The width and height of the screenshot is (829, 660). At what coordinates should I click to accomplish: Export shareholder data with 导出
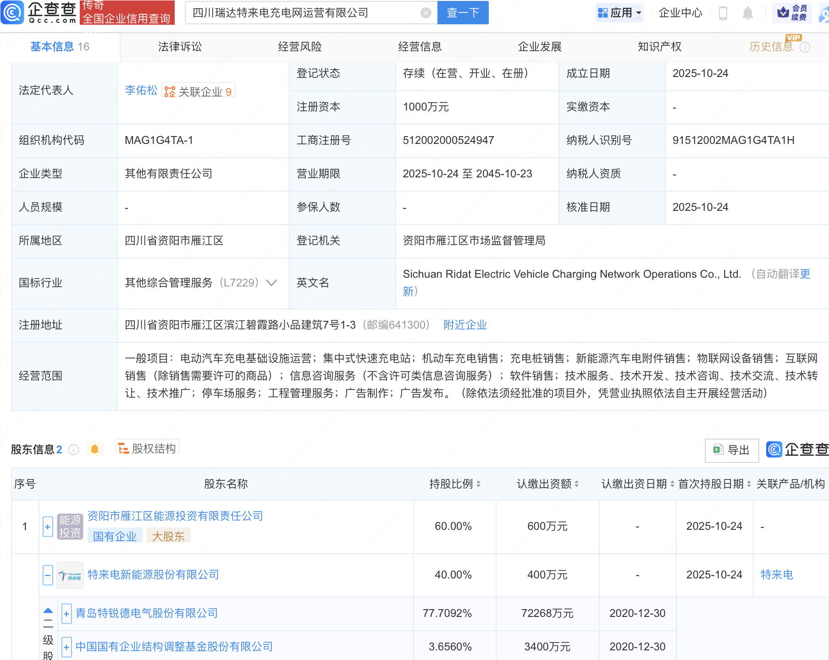[x=732, y=450]
